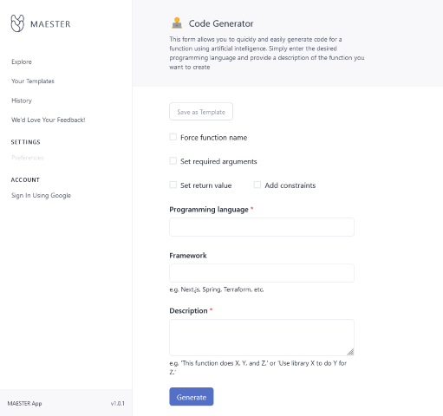Click the textarea resize handle in Description
Screen dimensions: 443x416
coord(350,352)
